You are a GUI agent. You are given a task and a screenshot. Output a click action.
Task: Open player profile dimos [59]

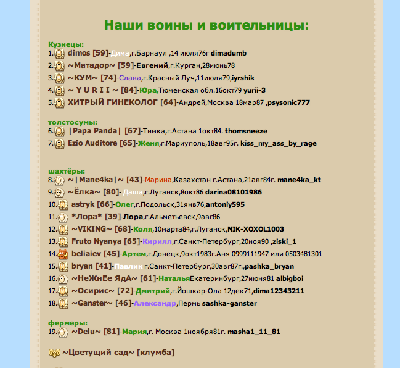tap(88, 53)
